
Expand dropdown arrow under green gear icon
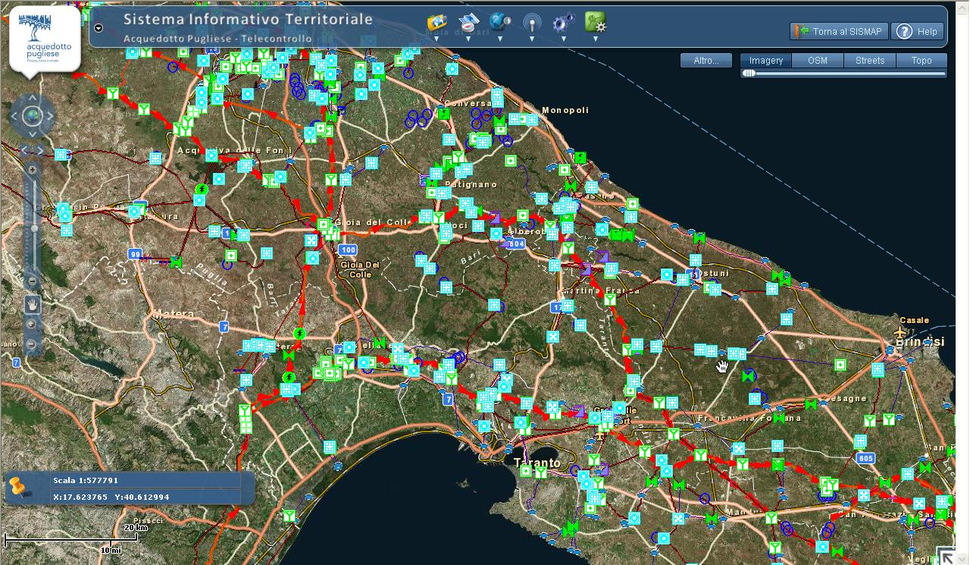tap(596, 38)
